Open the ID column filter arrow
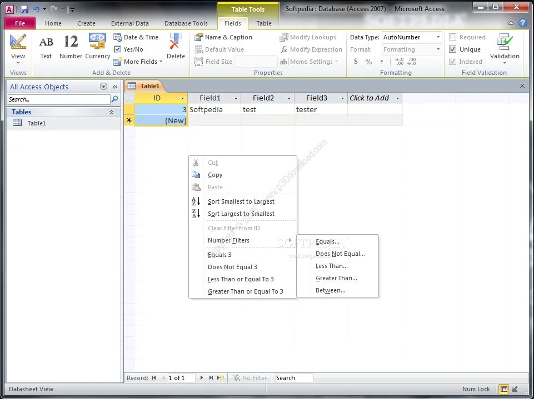This screenshot has width=534, height=399. (183, 98)
